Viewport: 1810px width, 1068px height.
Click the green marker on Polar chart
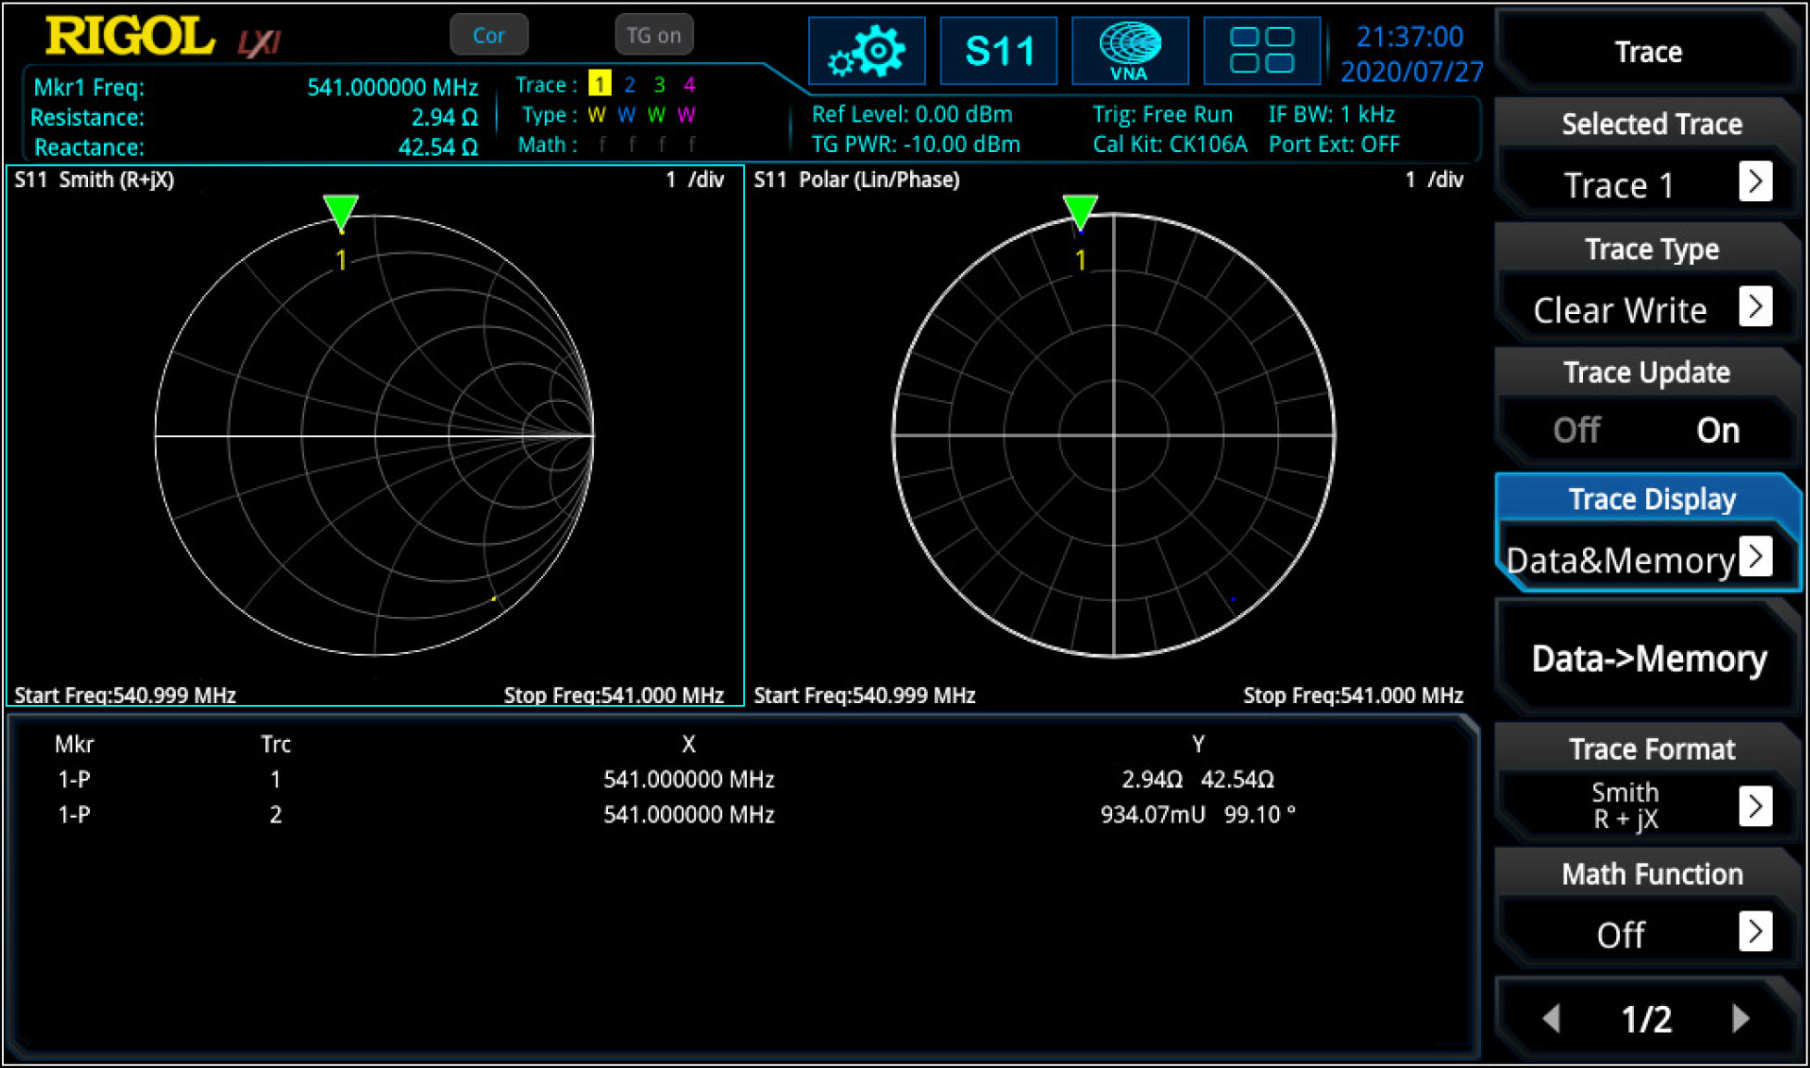tap(1080, 211)
